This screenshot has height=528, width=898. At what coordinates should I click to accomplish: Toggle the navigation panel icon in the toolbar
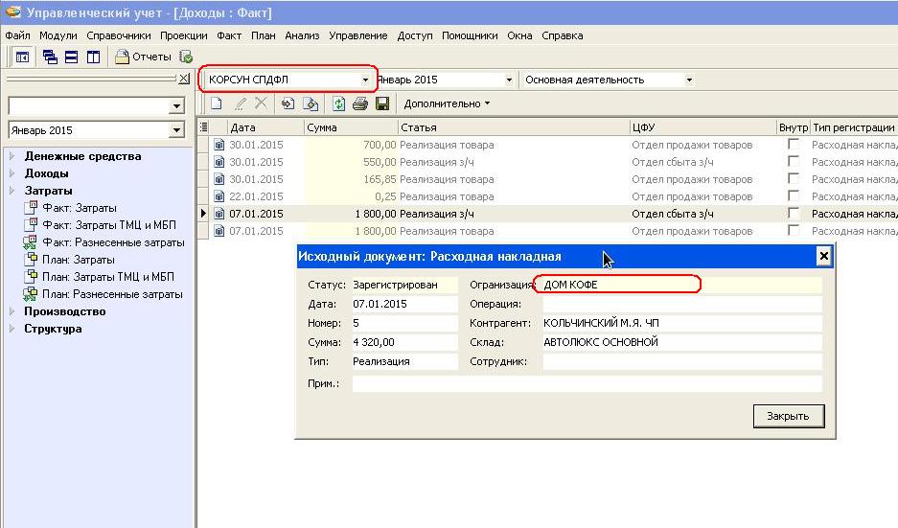21,57
